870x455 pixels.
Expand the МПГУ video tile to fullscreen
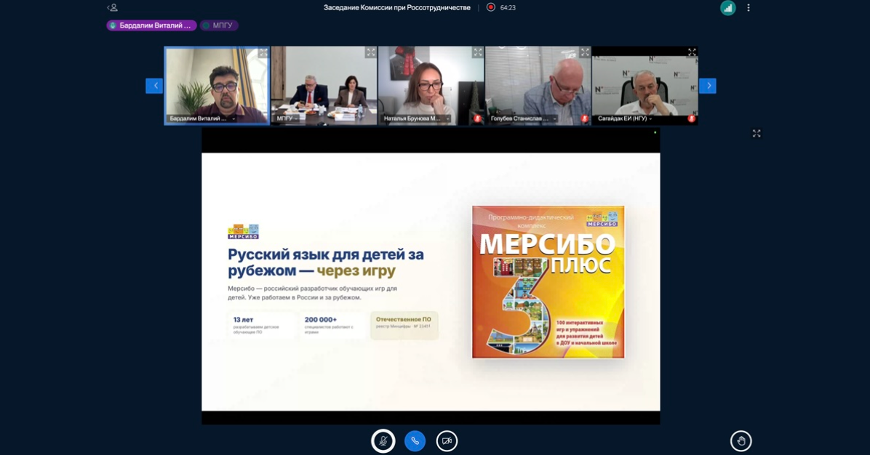click(x=370, y=52)
